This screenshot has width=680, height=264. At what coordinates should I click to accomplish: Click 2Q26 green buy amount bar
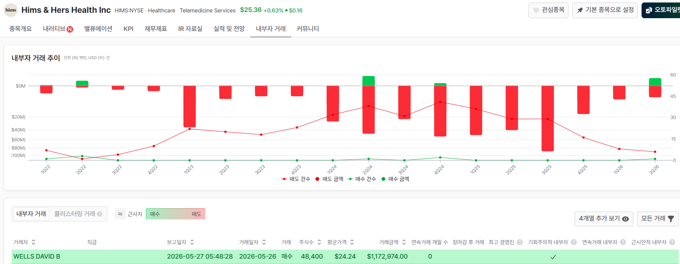(x=655, y=82)
